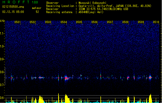Click the Receiving Location label
The image size is (162, 103).
(60, 6)
